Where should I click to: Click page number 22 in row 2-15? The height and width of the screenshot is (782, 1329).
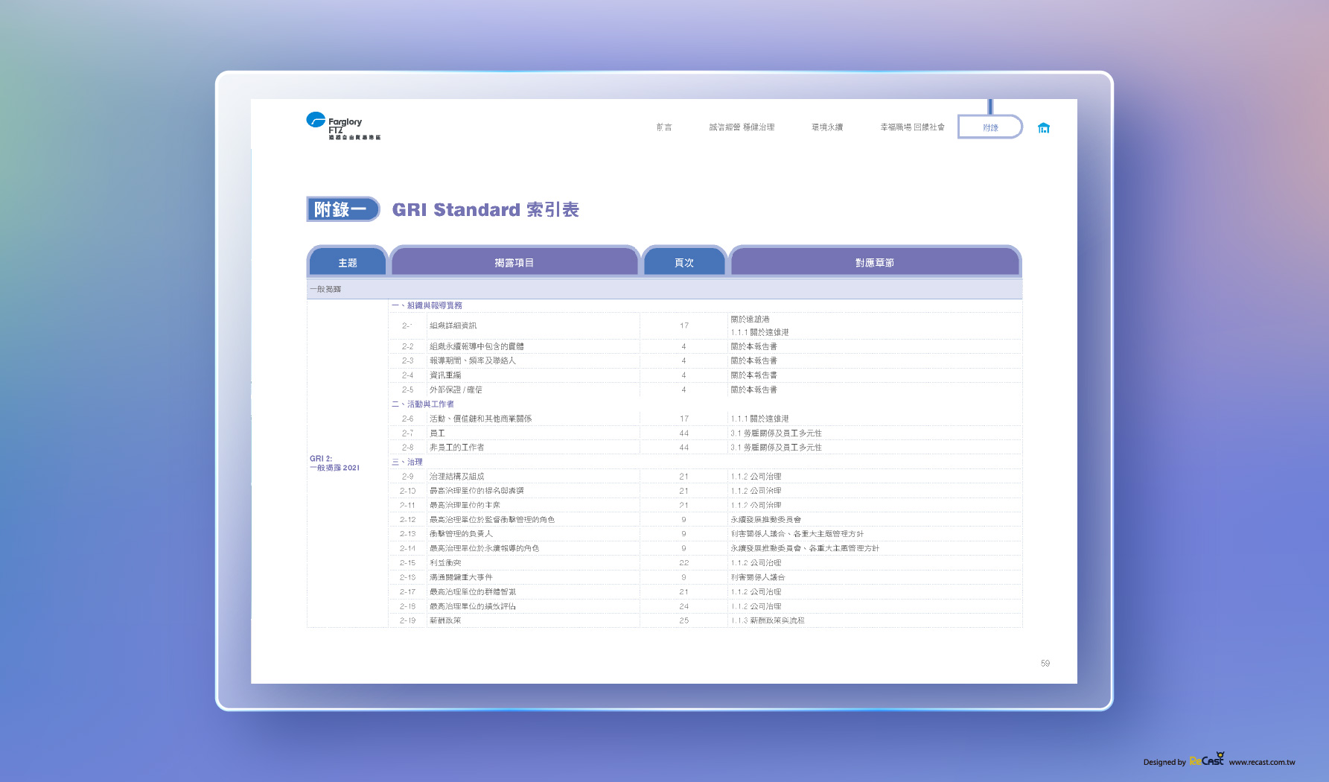tap(683, 563)
